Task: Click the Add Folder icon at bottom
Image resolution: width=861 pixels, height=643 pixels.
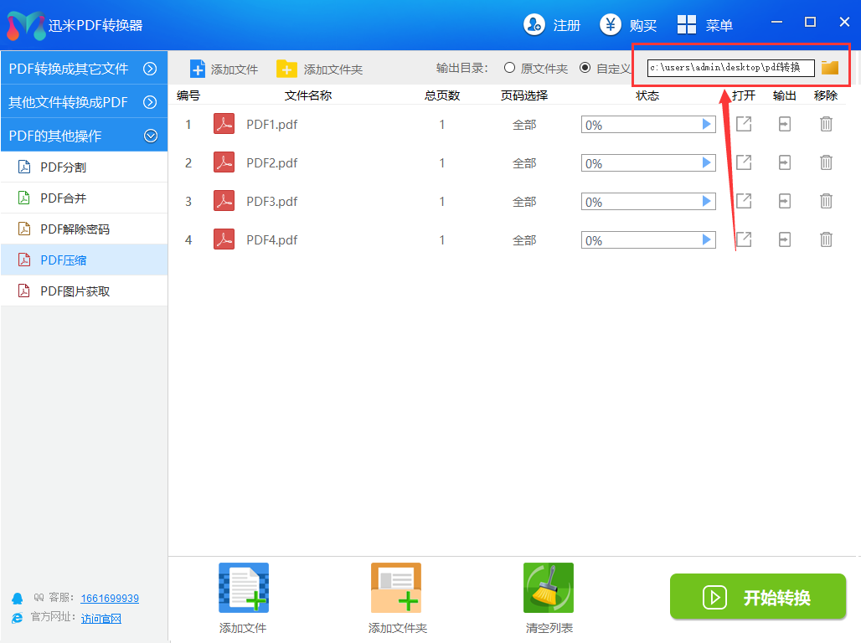Action: pos(396,589)
